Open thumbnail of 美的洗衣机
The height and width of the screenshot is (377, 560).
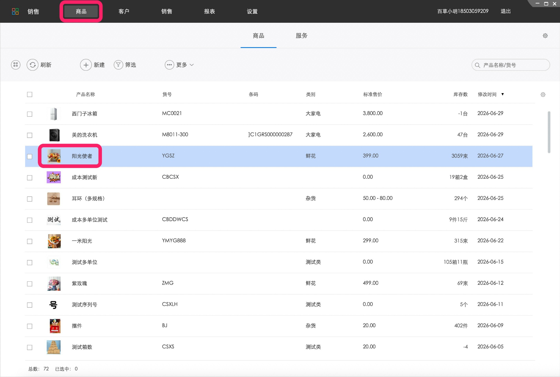(x=54, y=135)
